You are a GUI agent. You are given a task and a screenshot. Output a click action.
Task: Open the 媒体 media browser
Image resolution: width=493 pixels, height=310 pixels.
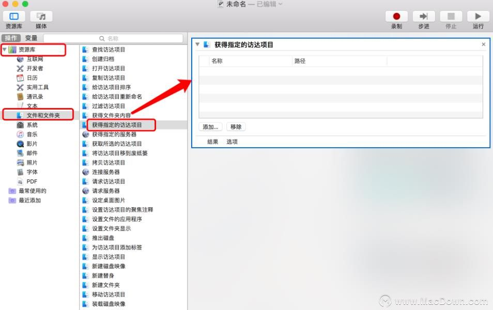[x=41, y=17]
